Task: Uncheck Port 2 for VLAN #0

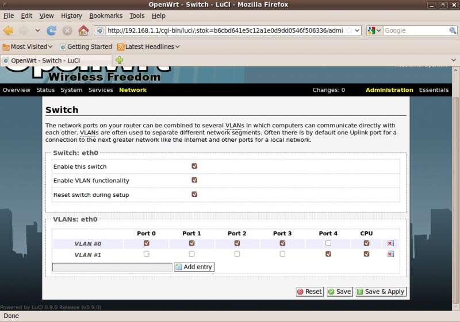Action: [237, 243]
